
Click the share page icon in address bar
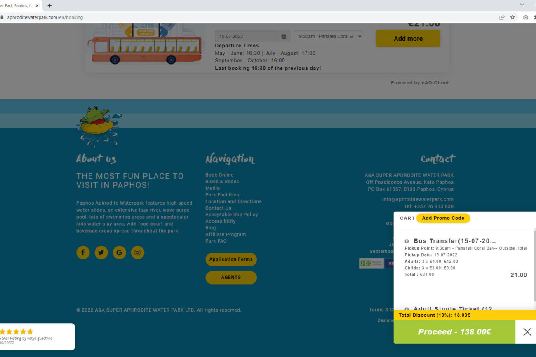click(502, 17)
